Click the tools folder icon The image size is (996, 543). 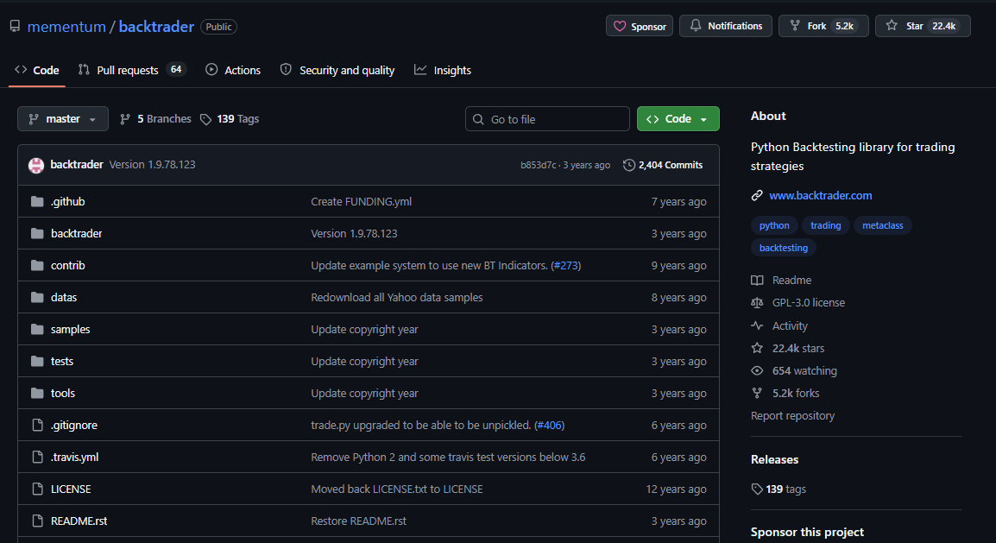click(x=37, y=393)
